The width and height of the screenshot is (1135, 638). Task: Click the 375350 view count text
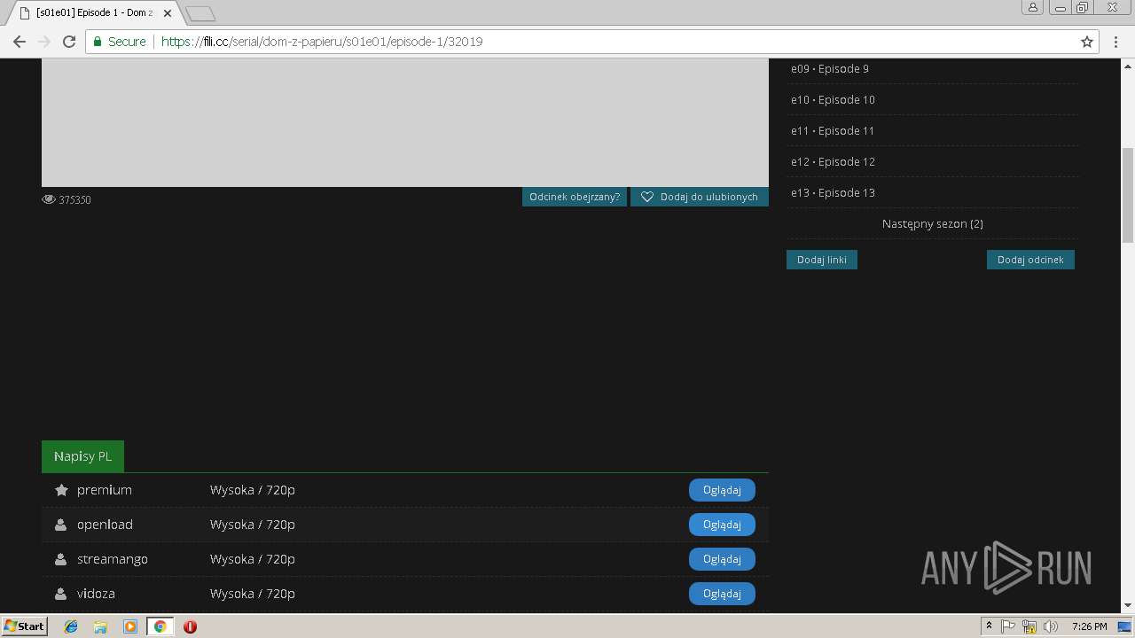(x=75, y=200)
